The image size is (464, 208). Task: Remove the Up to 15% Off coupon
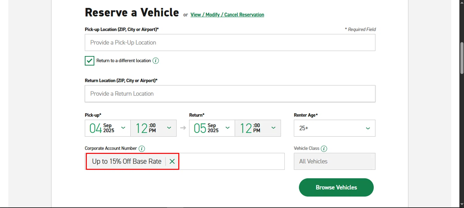[172, 161]
